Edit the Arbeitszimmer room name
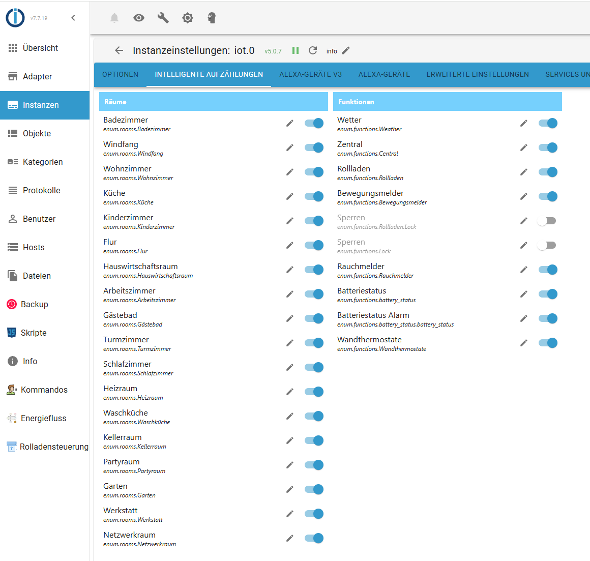 click(290, 294)
